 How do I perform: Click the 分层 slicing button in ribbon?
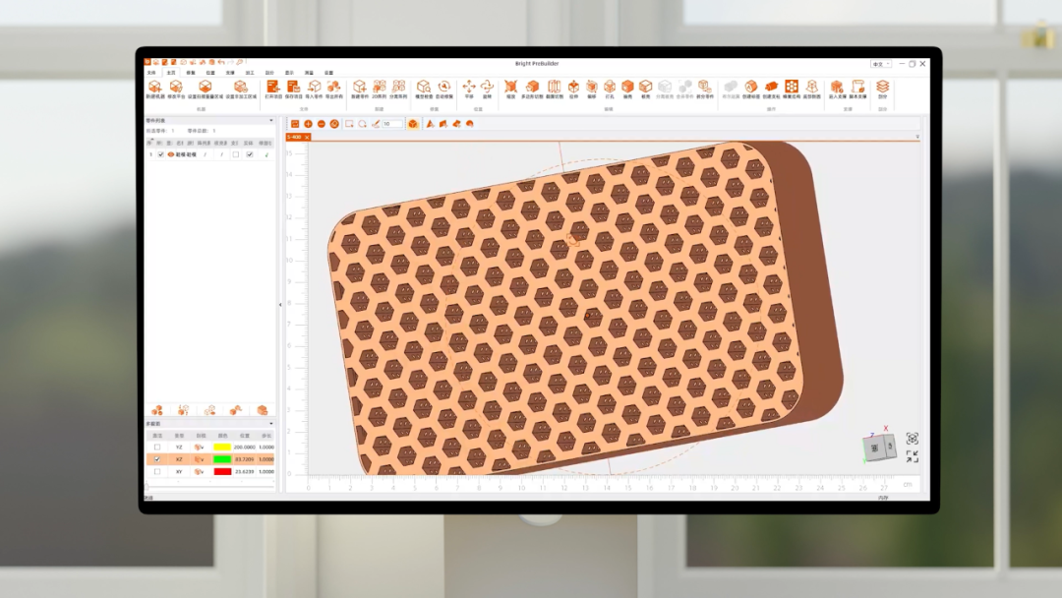(882, 88)
